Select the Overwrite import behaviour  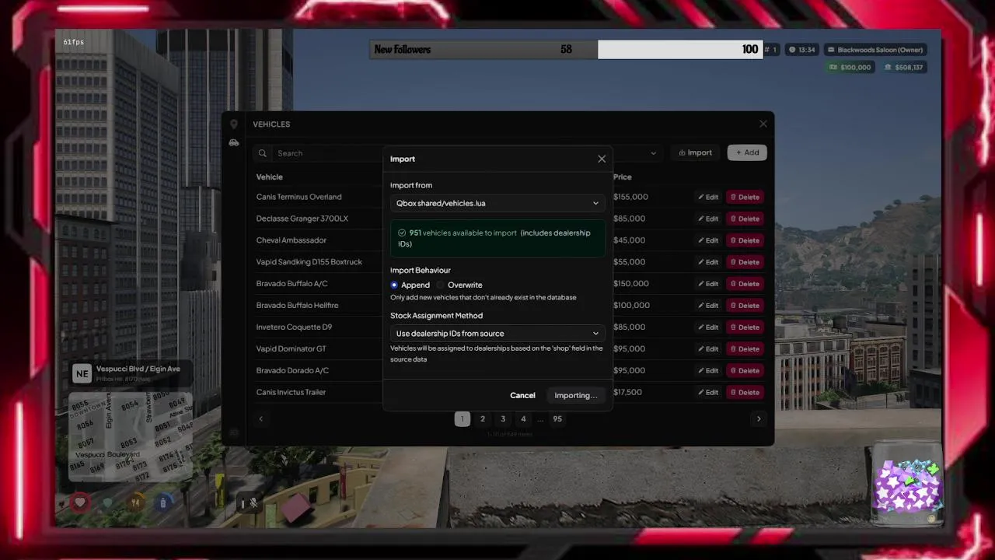pos(459,285)
